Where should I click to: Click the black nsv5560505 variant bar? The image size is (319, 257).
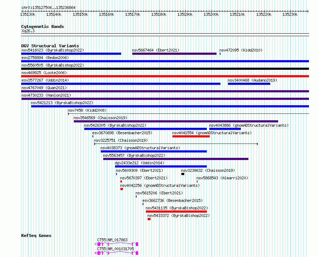165,69
